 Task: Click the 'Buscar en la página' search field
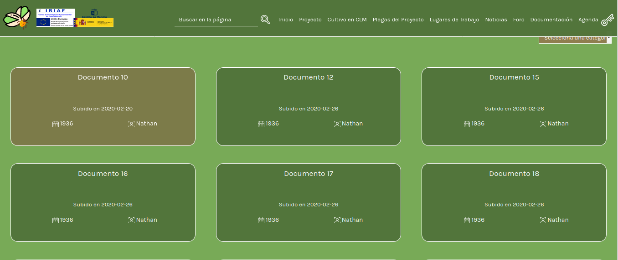pos(216,20)
